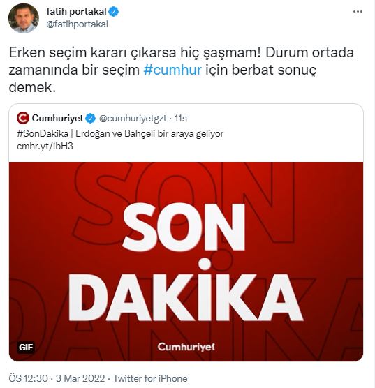Viewport: 375px width, 388px height.
Task: Click the verified badge next to Cumhuriyet
Action: coord(90,118)
